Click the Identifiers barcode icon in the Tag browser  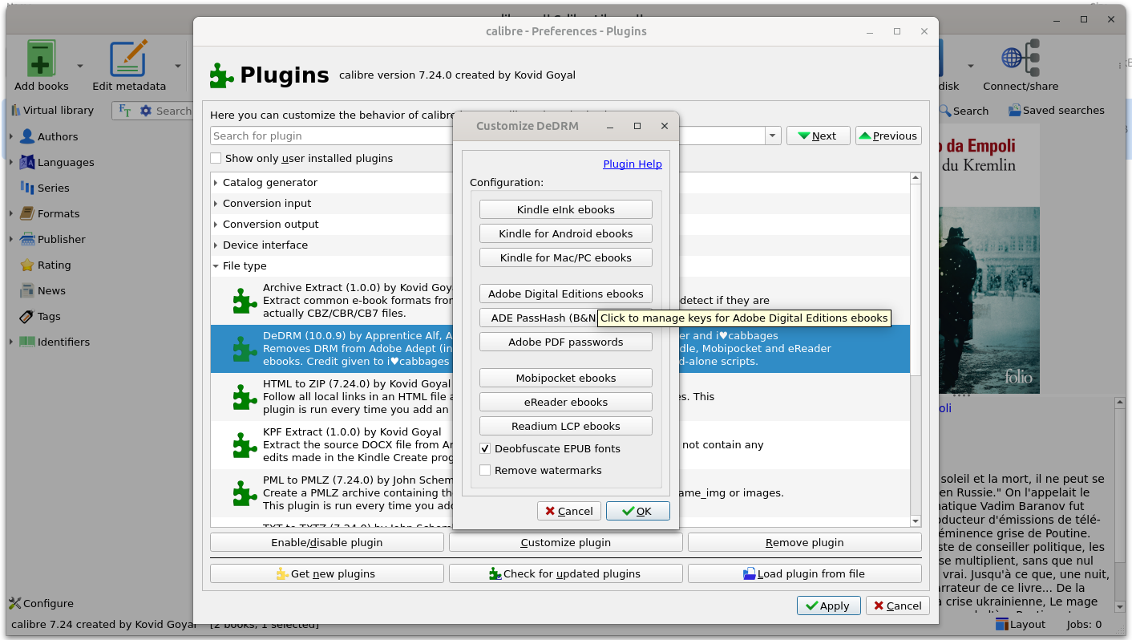(28, 342)
